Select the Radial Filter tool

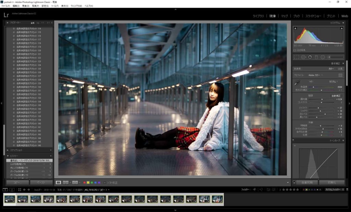(323, 57)
